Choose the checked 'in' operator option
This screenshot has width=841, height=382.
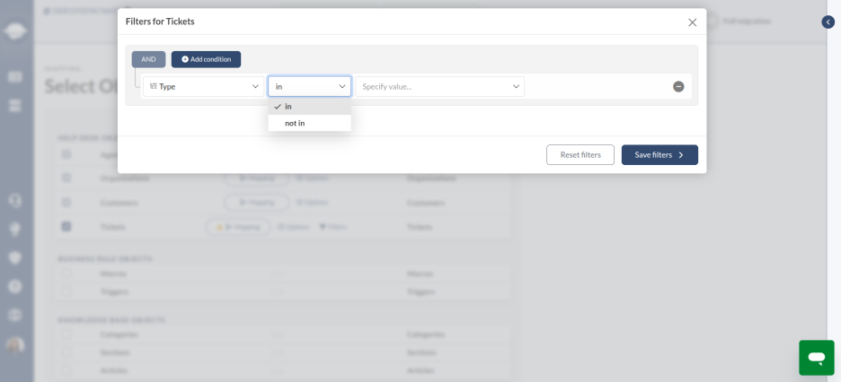309,107
